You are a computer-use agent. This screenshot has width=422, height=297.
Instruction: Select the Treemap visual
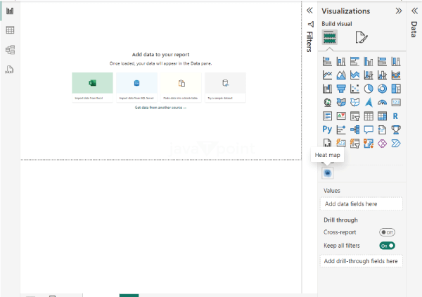tap(396, 89)
